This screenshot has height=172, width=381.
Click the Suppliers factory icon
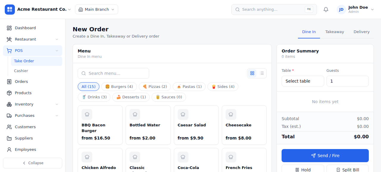[x=9, y=138]
